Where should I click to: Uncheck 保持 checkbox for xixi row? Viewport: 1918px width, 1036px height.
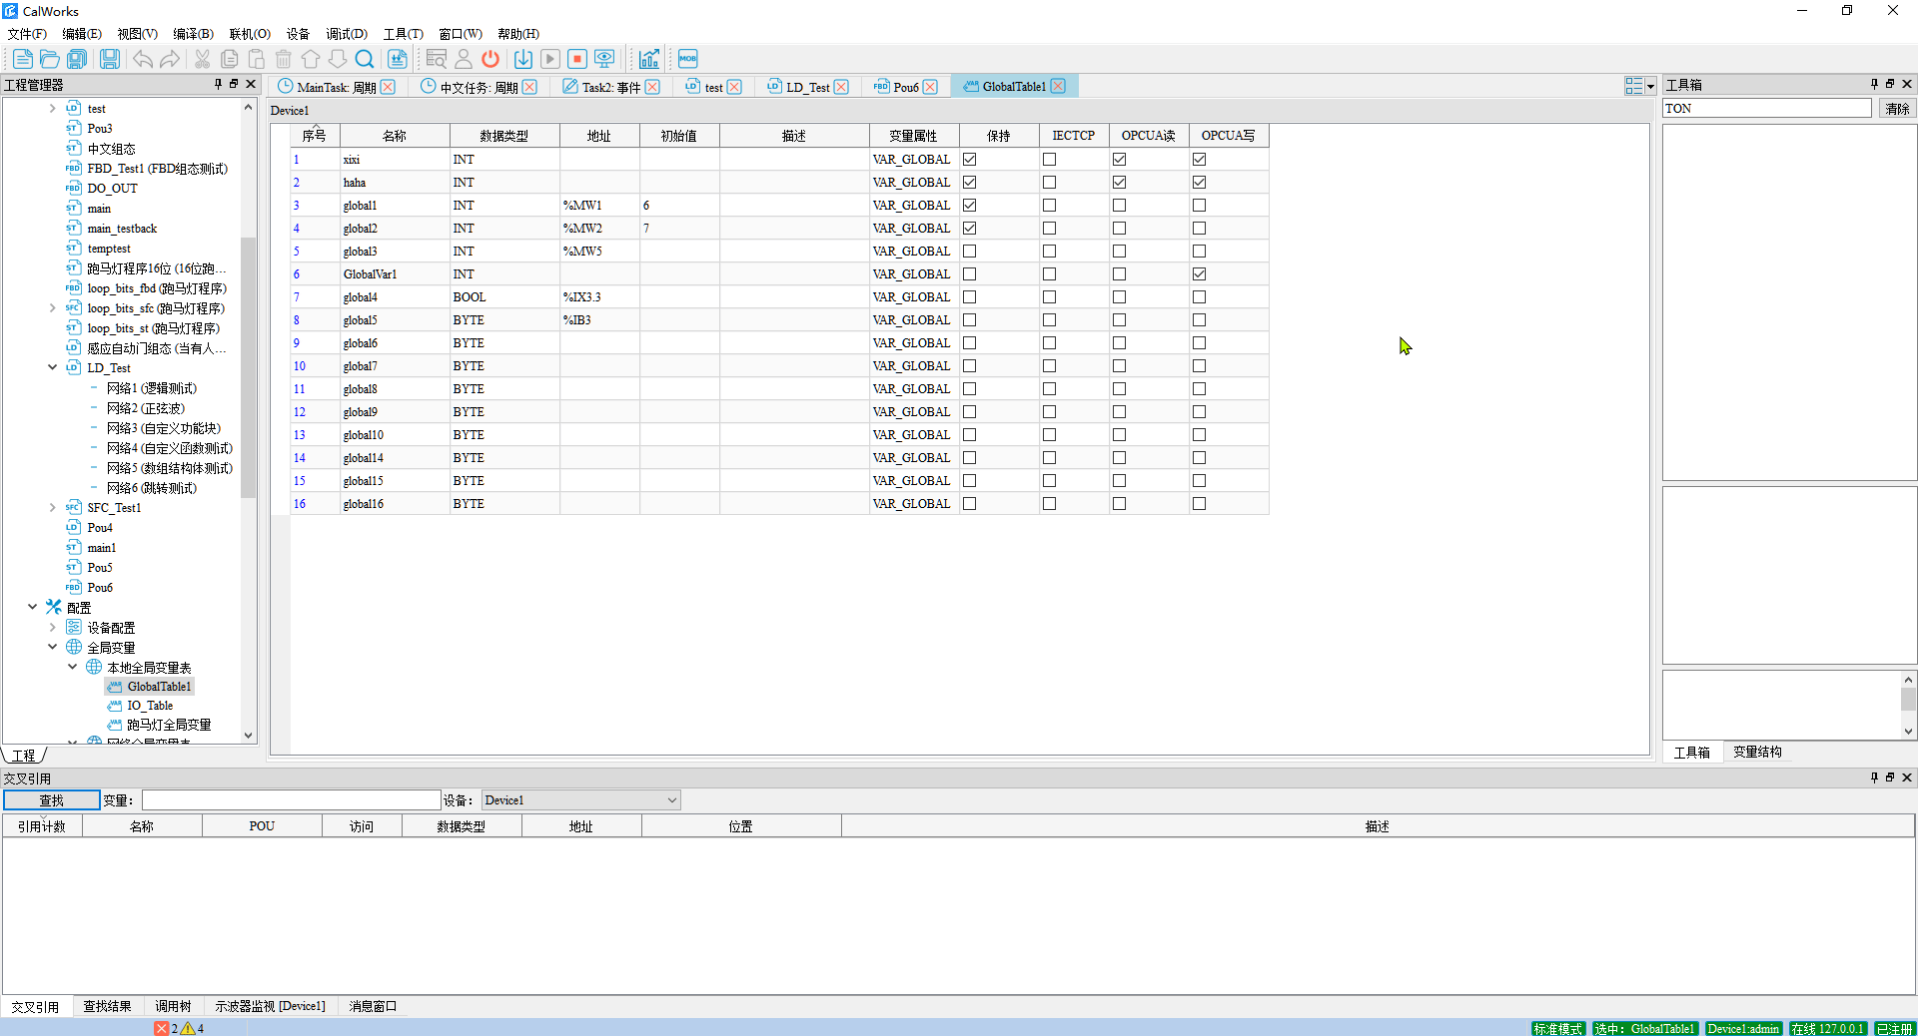coord(969,160)
